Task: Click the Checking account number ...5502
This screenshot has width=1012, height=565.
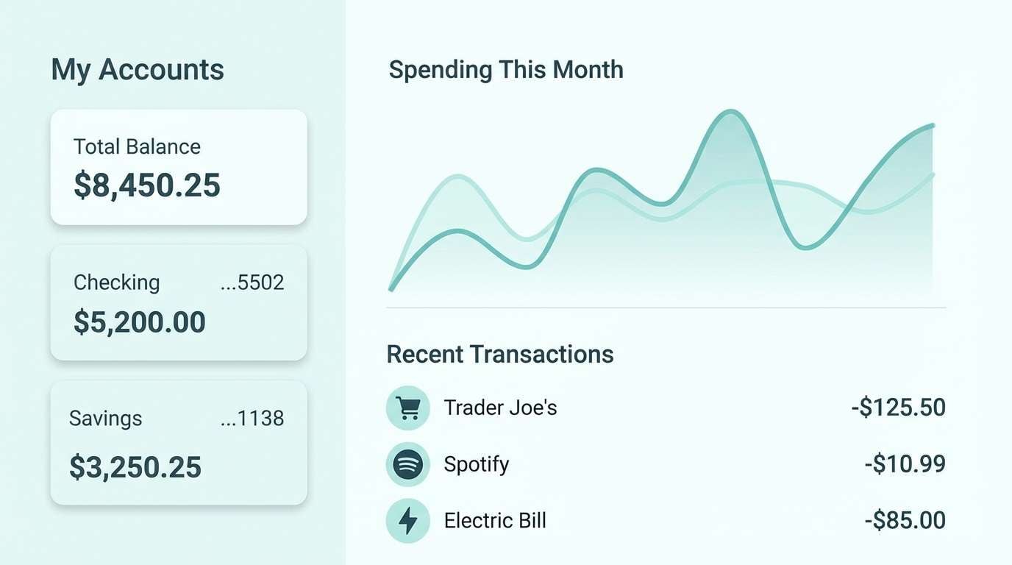Action: tap(252, 282)
